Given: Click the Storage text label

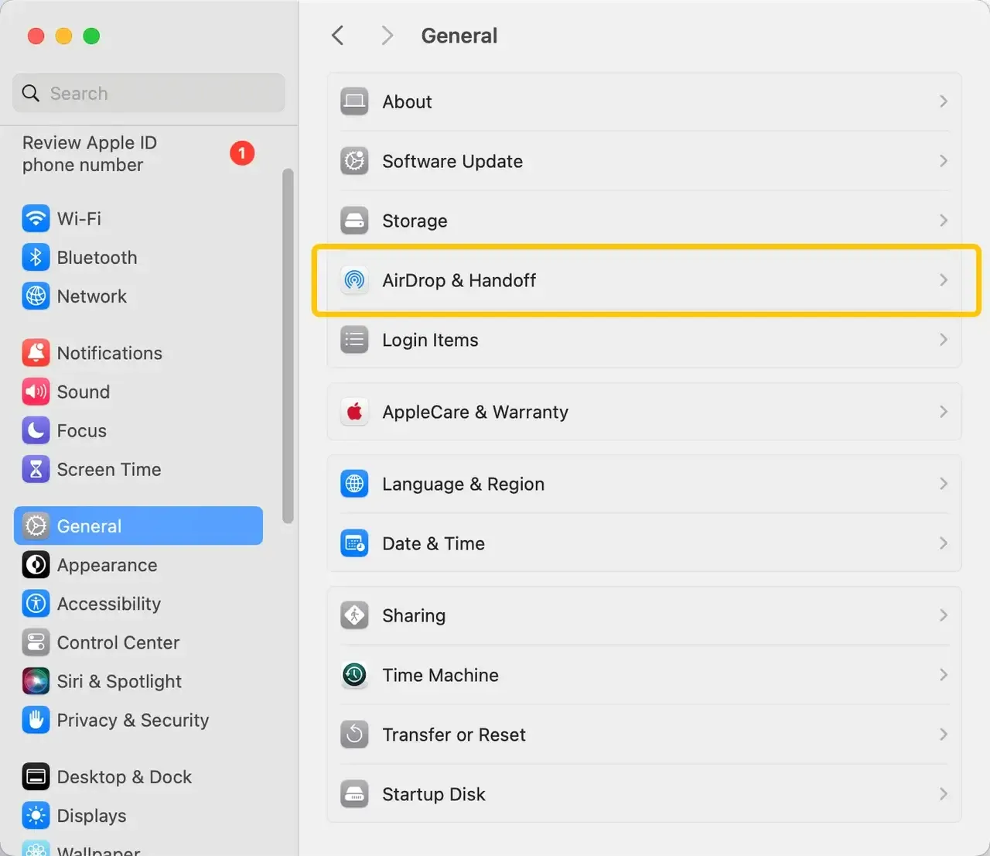Looking at the screenshot, I should click(415, 221).
